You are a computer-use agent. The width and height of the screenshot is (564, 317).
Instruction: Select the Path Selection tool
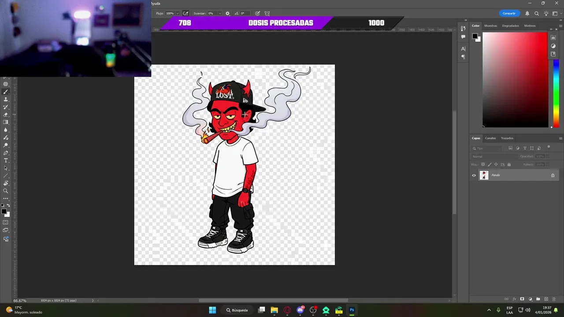[x=6, y=168]
